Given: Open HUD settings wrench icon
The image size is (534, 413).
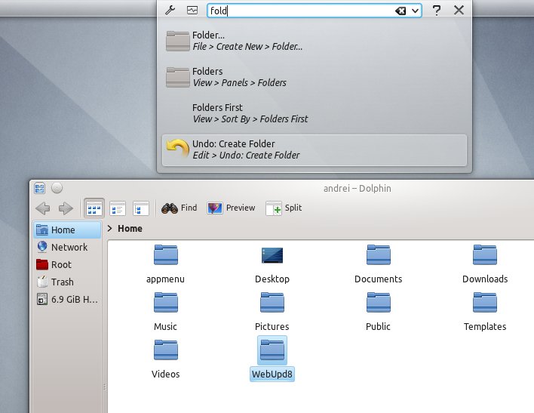Looking at the screenshot, I should 170,11.
